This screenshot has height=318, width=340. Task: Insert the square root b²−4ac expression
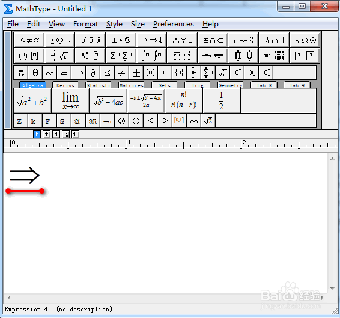(x=108, y=101)
